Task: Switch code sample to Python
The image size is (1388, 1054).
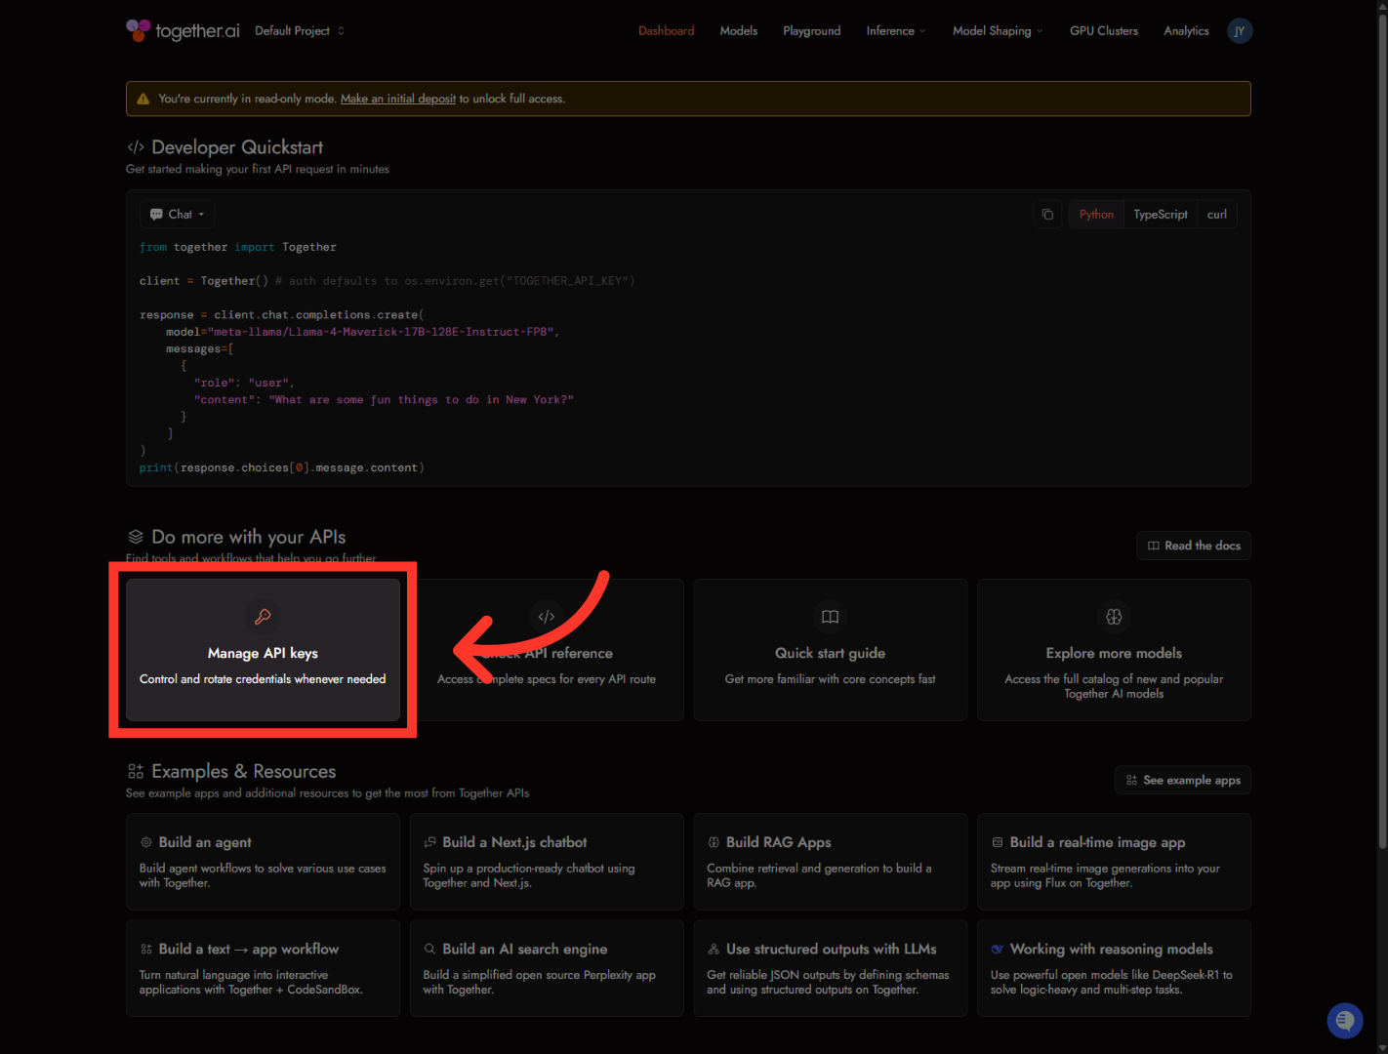Action: [x=1096, y=215]
